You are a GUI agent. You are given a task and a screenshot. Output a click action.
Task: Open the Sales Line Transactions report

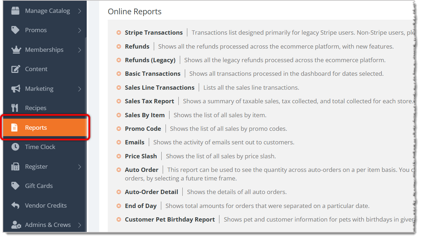pos(159,88)
